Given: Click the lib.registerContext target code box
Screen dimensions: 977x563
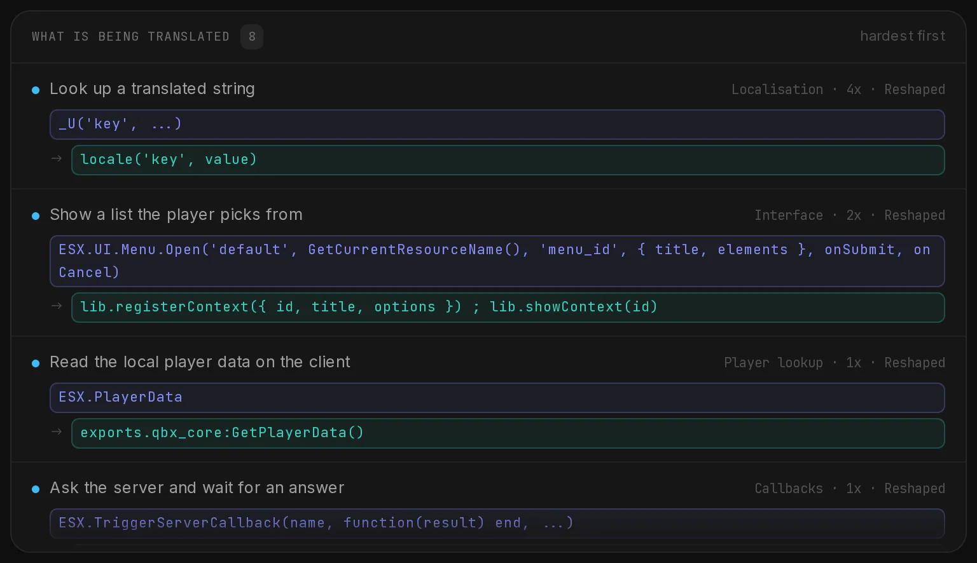Looking at the screenshot, I should [508, 308].
